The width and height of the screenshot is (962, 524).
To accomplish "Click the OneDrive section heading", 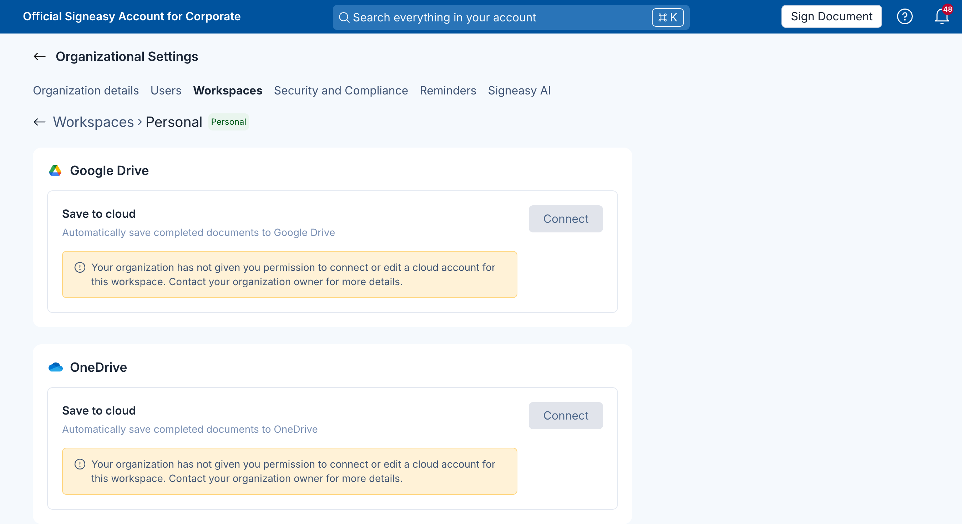I will pyautogui.click(x=98, y=368).
